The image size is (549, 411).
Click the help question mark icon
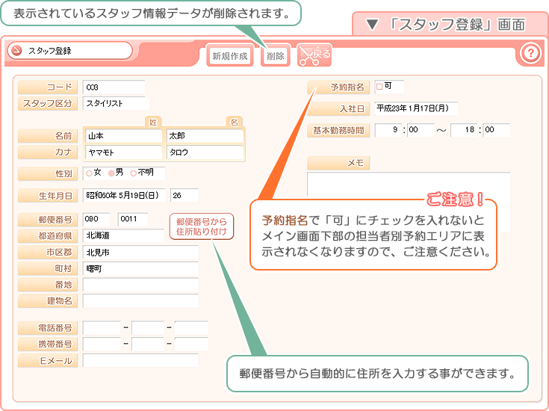[530, 53]
